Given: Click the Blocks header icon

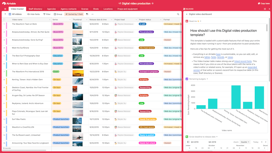Looking at the screenshot, I should (184, 9).
